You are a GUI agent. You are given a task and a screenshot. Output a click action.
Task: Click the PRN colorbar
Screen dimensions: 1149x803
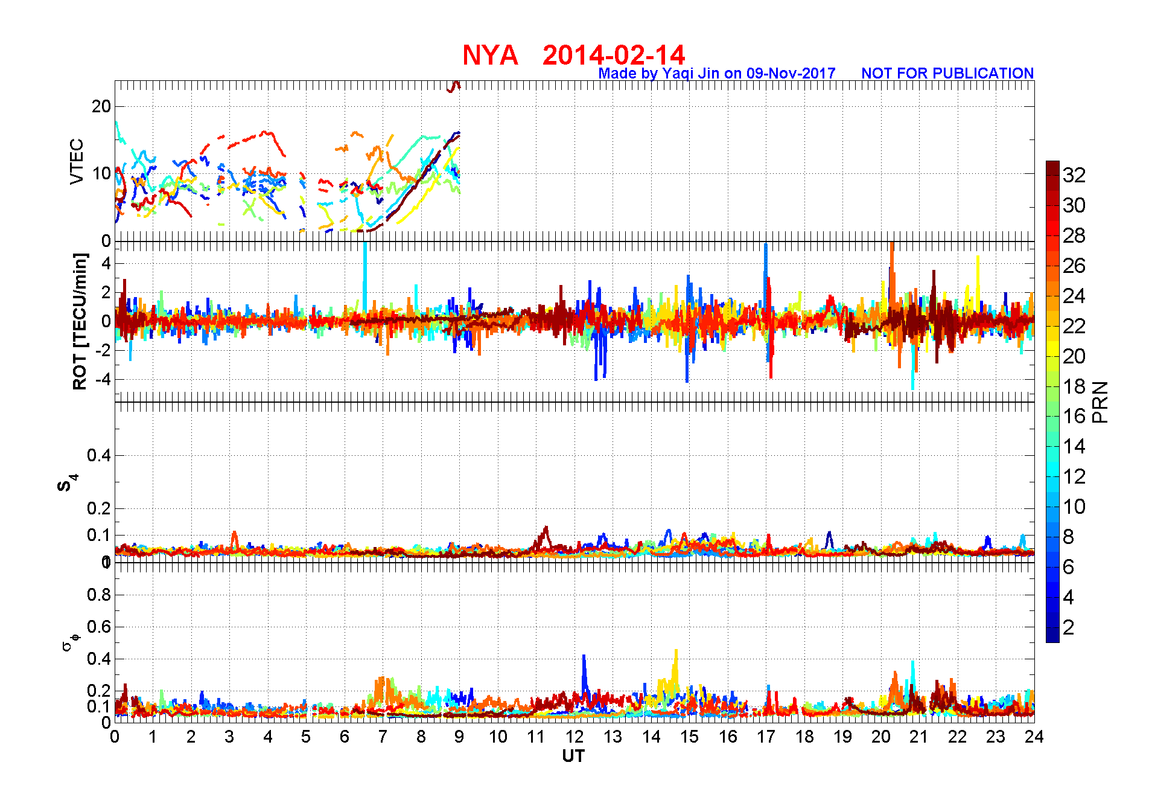pyautogui.click(x=1052, y=401)
